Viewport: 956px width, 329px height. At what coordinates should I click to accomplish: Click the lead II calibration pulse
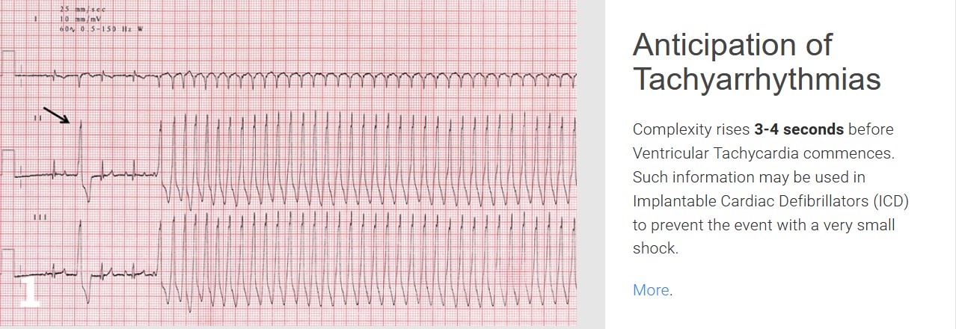[8, 162]
